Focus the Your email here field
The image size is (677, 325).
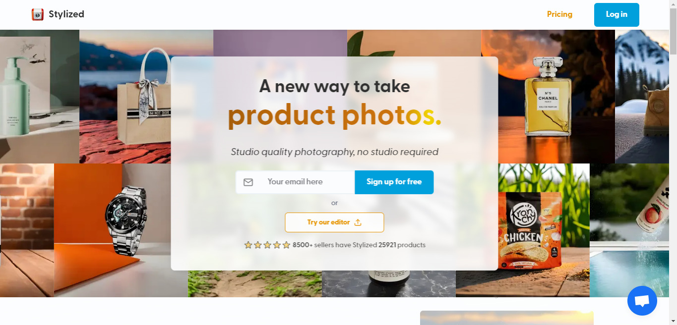coord(296,182)
